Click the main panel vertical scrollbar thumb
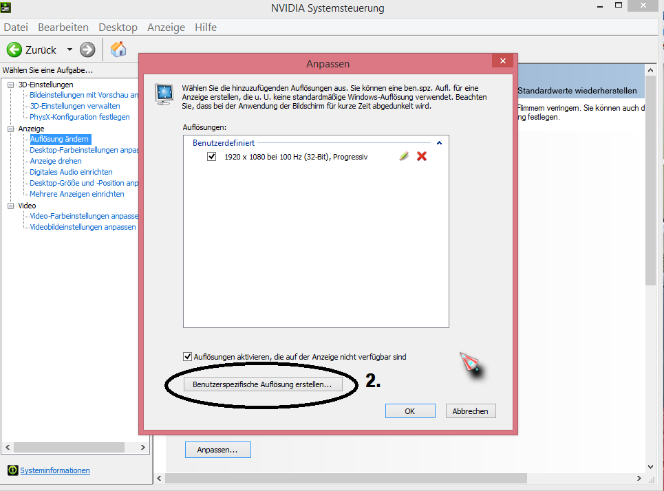Image resolution: width=664 pixels, height=491 pixels. 651,181
